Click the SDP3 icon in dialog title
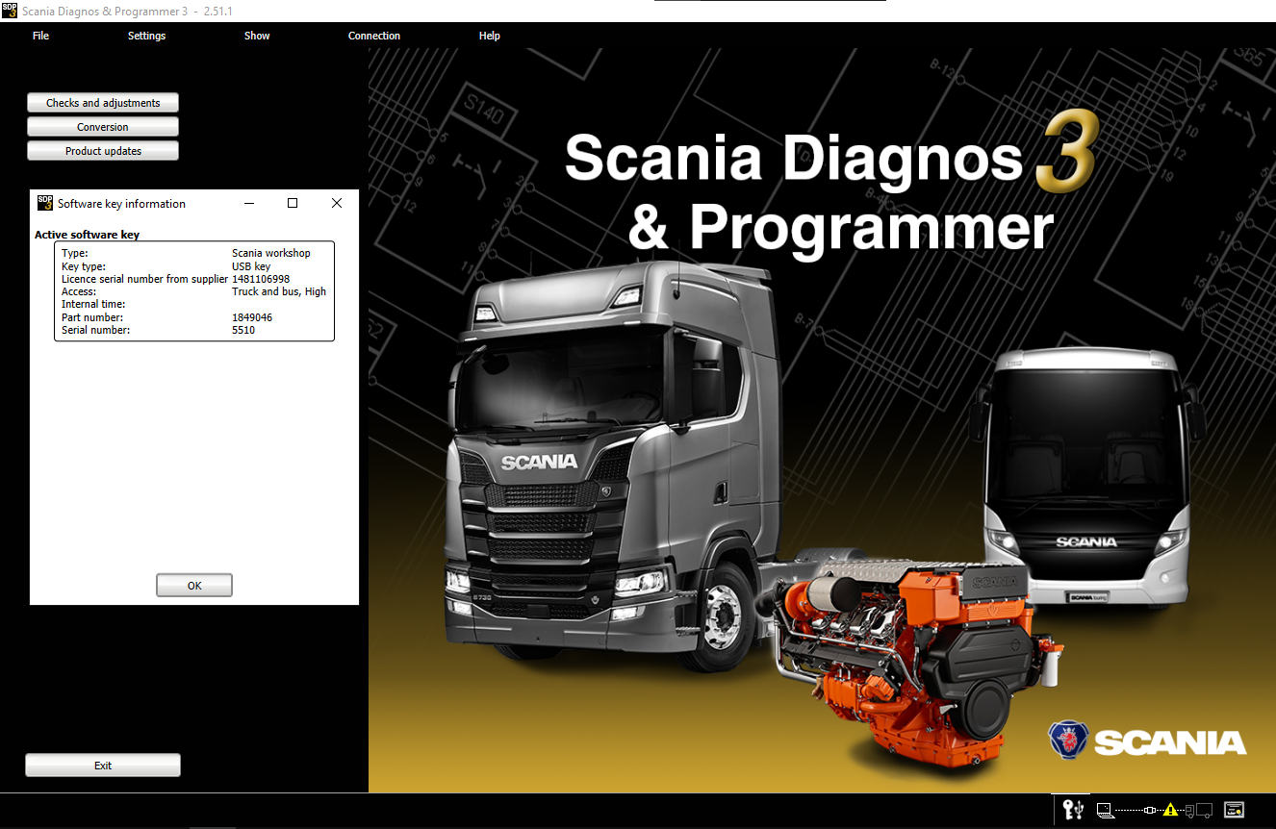Image resolution: width=1276 pixels, height=829 pixels. [x=45, y=203]
